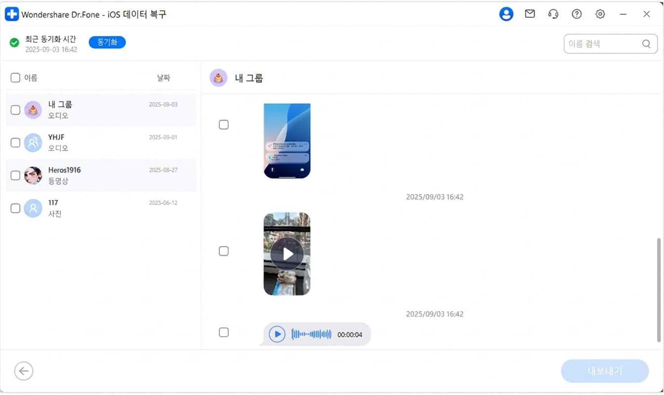
Task: Click the 사진 label under 117
Action: [x=55, y=214]
